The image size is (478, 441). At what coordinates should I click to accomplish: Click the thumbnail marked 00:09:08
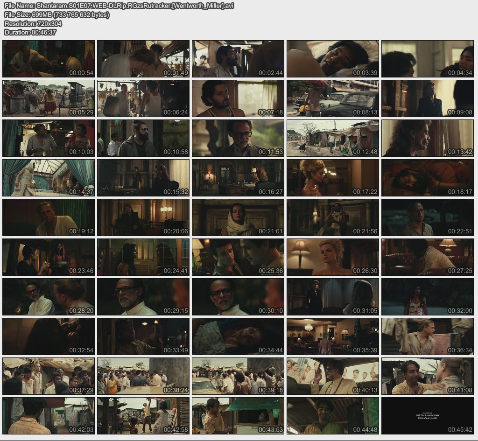(x=428, y=98)
